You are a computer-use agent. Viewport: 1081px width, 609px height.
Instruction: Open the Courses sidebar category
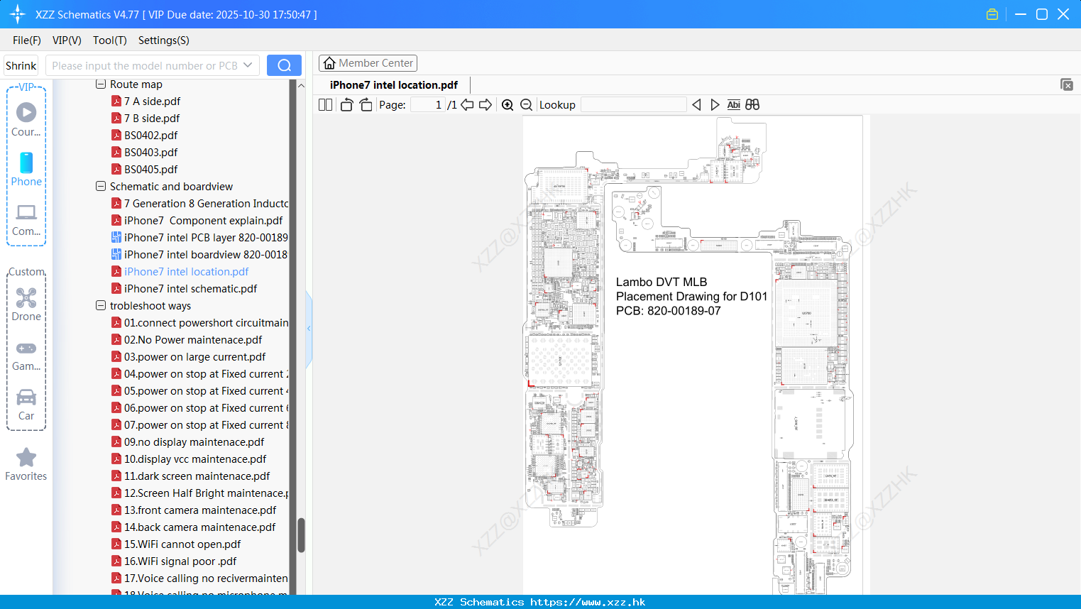(26, 119)
